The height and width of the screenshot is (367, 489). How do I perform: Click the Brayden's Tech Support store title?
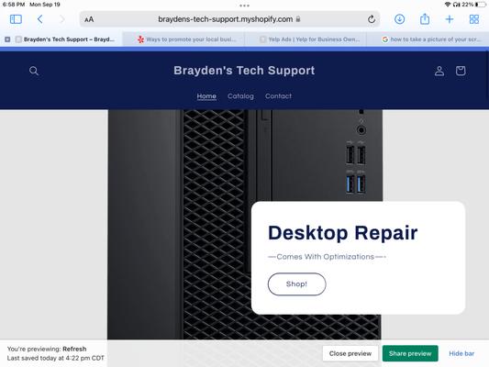[x=244, y=71]
